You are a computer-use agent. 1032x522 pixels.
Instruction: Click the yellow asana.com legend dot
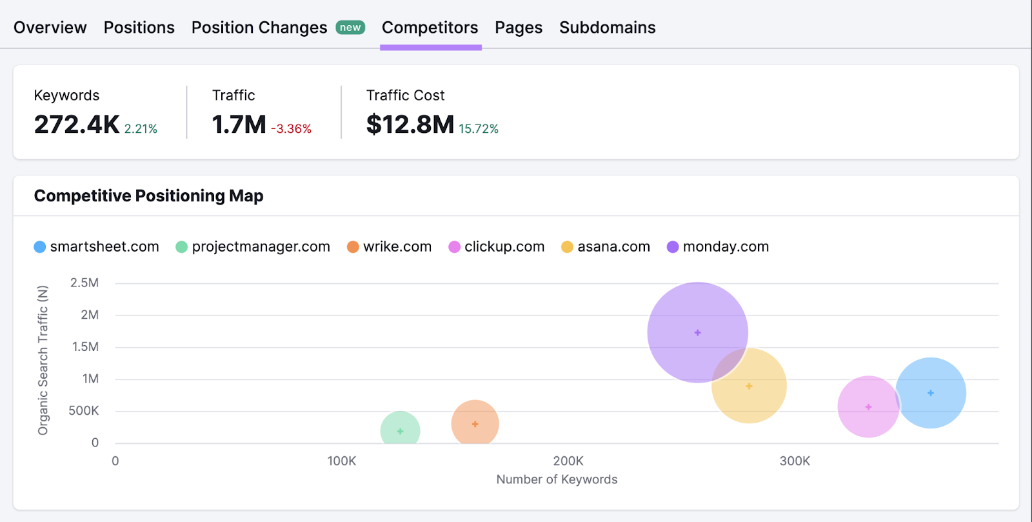(567, 247)
